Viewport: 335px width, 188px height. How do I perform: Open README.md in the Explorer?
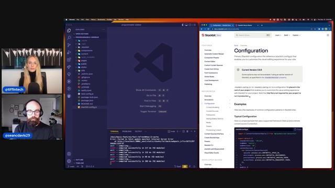pyautogui.click(x=87, y=104)
